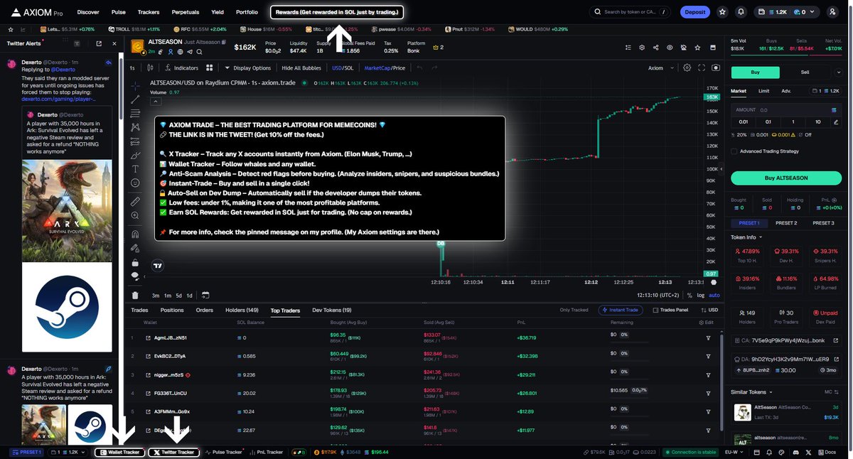The width and height of the screenshot is (853, 459).
Task: Select the crosshair cursor tool
Action: tap(135, 85)
